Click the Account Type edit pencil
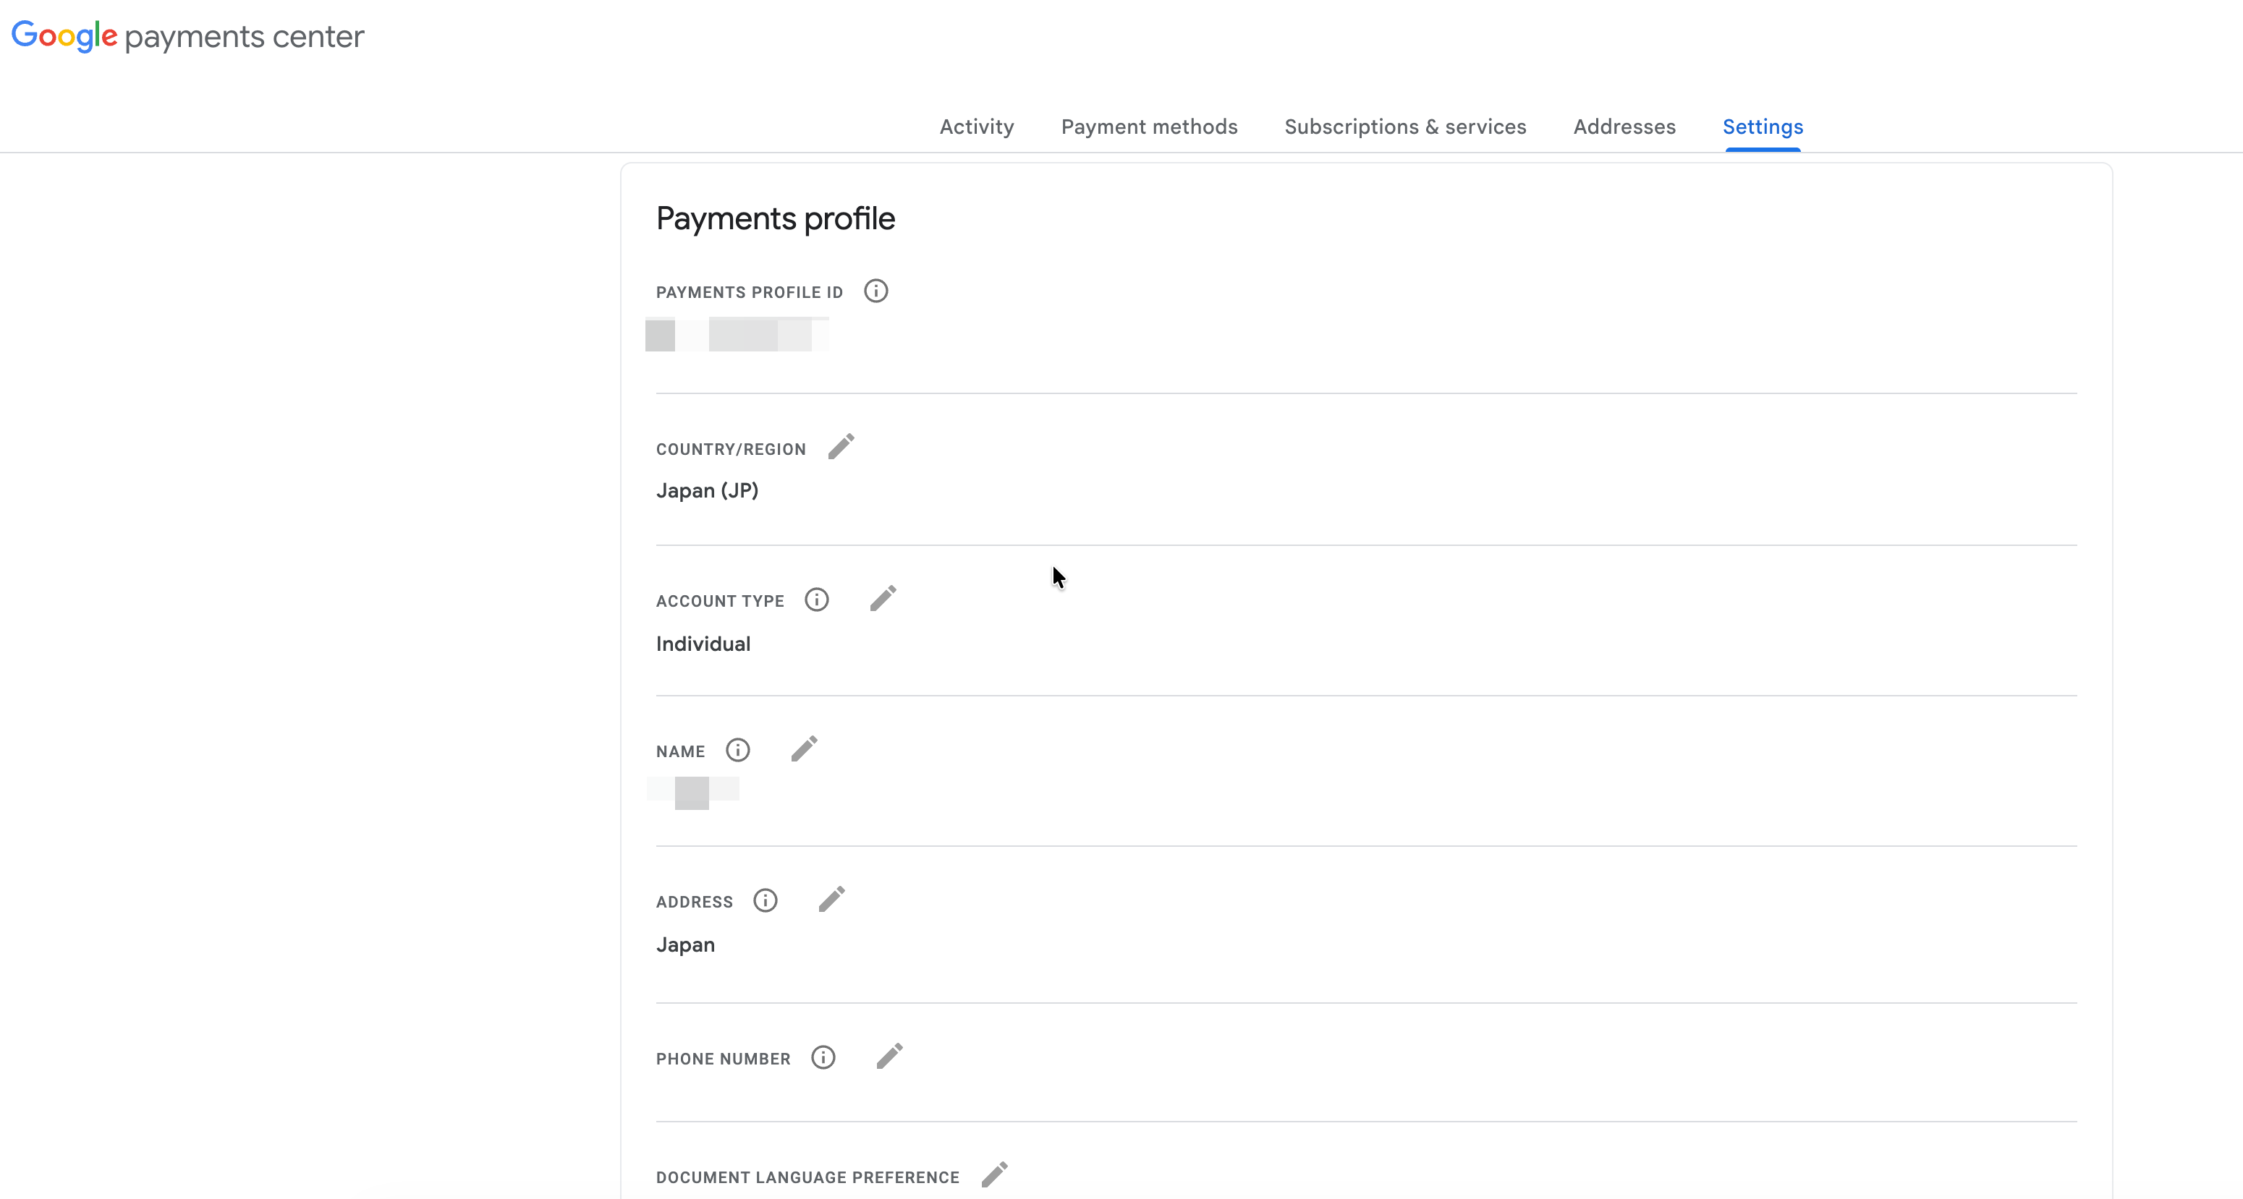Image resolution: width=2243 pixels, height=1199 pixels. pos(883,598)
